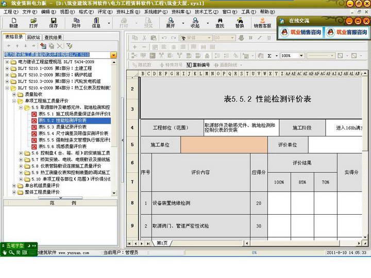Click the 保存 (Save) toolbar icon
Viewport: 371px width, 278px height.
point(54,23)
